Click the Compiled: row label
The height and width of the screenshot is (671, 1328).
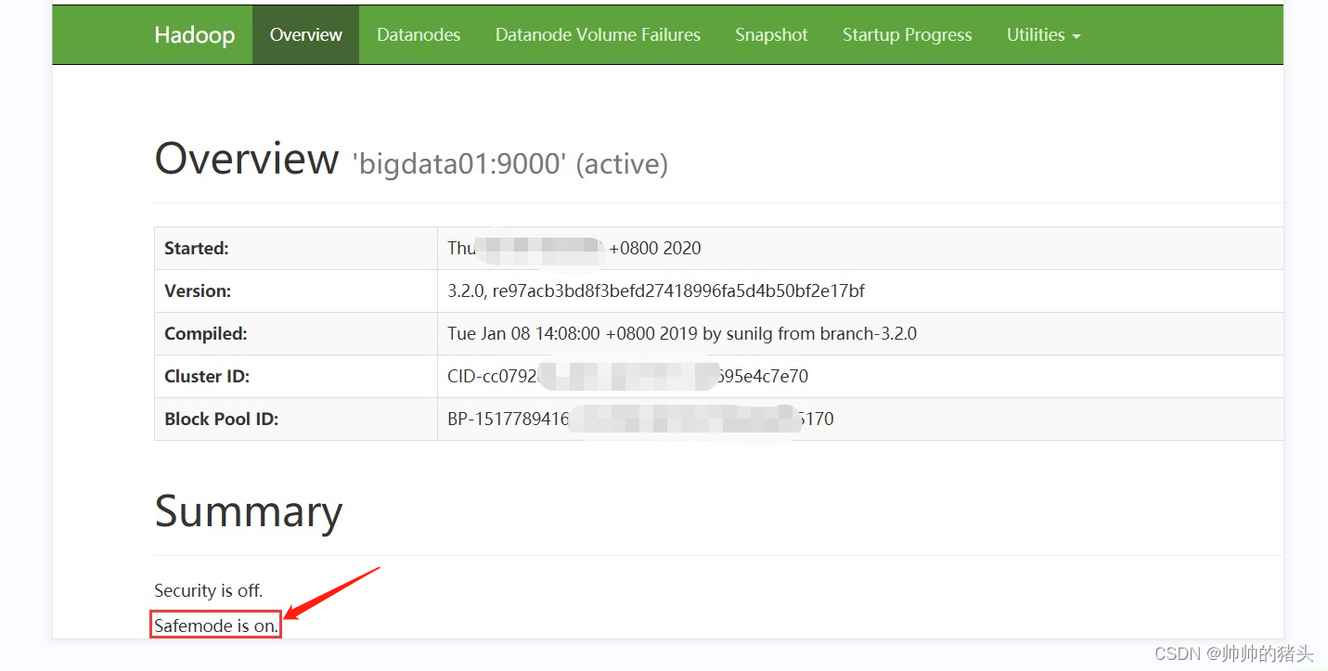(x=206, y=333)
